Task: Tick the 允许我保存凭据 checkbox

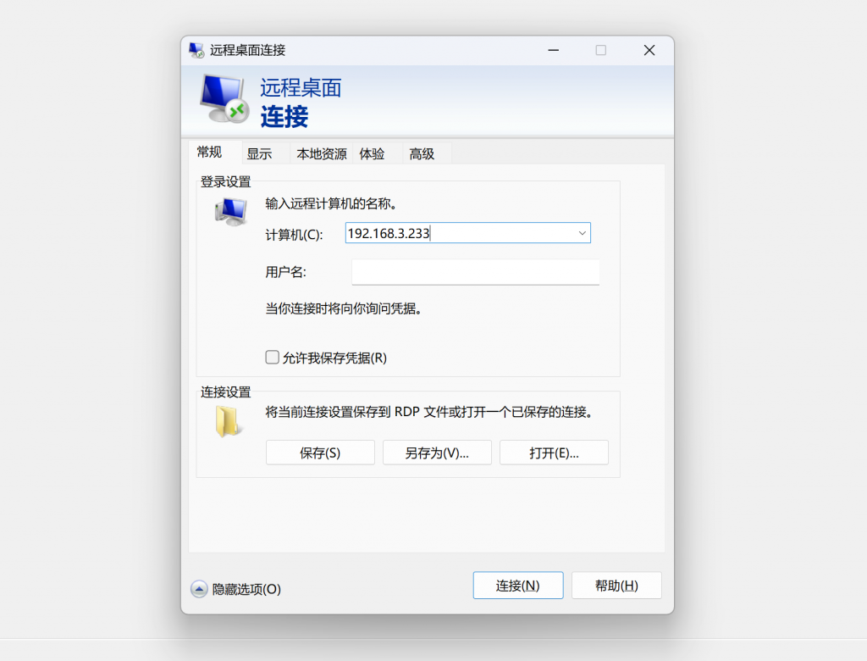Action: tap(273, 358)
